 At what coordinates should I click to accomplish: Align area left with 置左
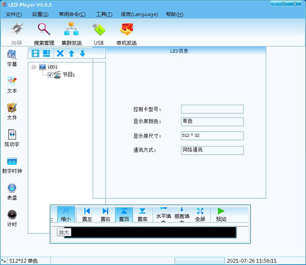pyautogui.click(x=87, y=215)
